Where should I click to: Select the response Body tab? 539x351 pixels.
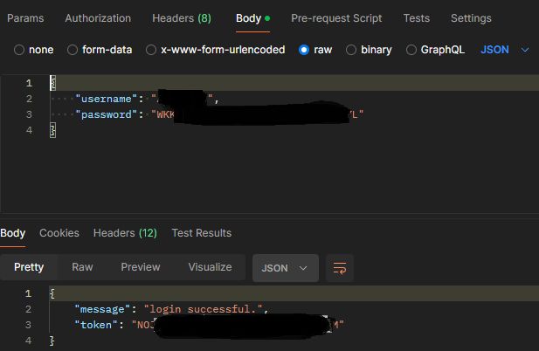tap(13, 233)
